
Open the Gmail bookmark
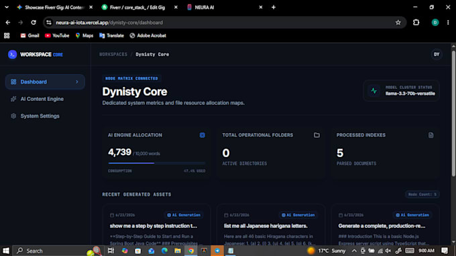(x=30, y=35)
